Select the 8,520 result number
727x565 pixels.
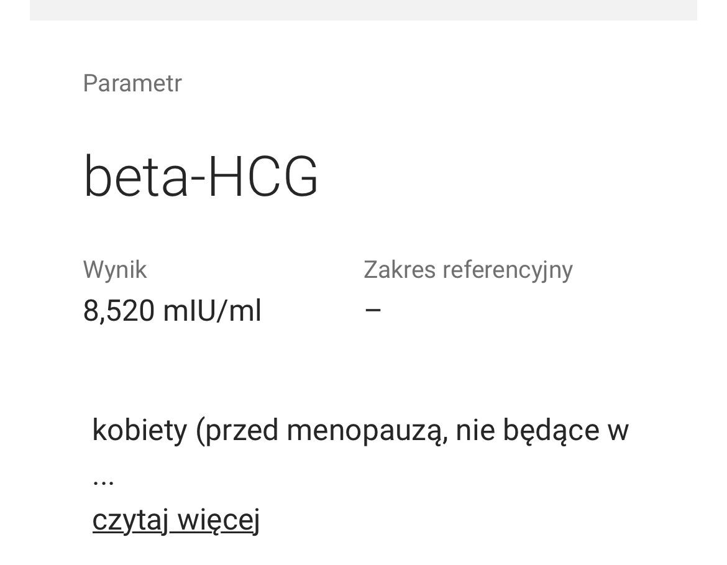tap(119, 311)
